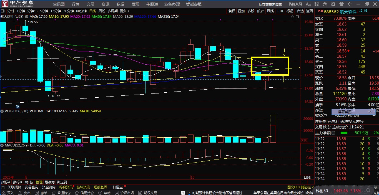Image resolution: width=379 pixels, height=195 pixels.
Task: Click 证券交易未登录 to log in
Action: [270, 4]
